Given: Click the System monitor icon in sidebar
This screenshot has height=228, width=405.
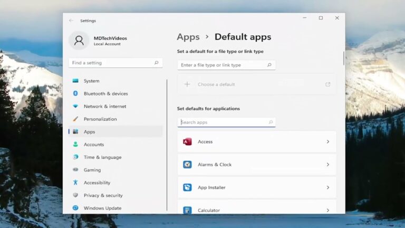Looking at the screenshot, I should pos(75,81).
